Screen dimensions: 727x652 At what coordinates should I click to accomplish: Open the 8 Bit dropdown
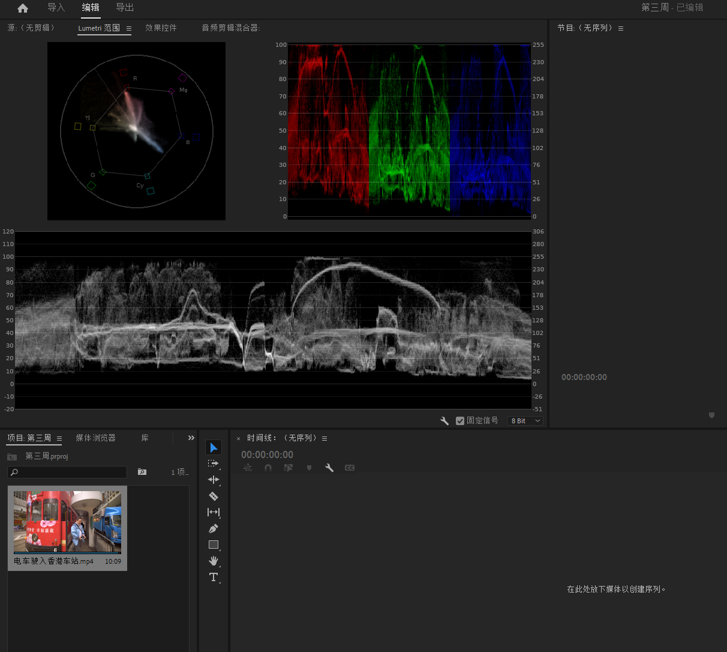pyautogui.click(x=525, y=421)
